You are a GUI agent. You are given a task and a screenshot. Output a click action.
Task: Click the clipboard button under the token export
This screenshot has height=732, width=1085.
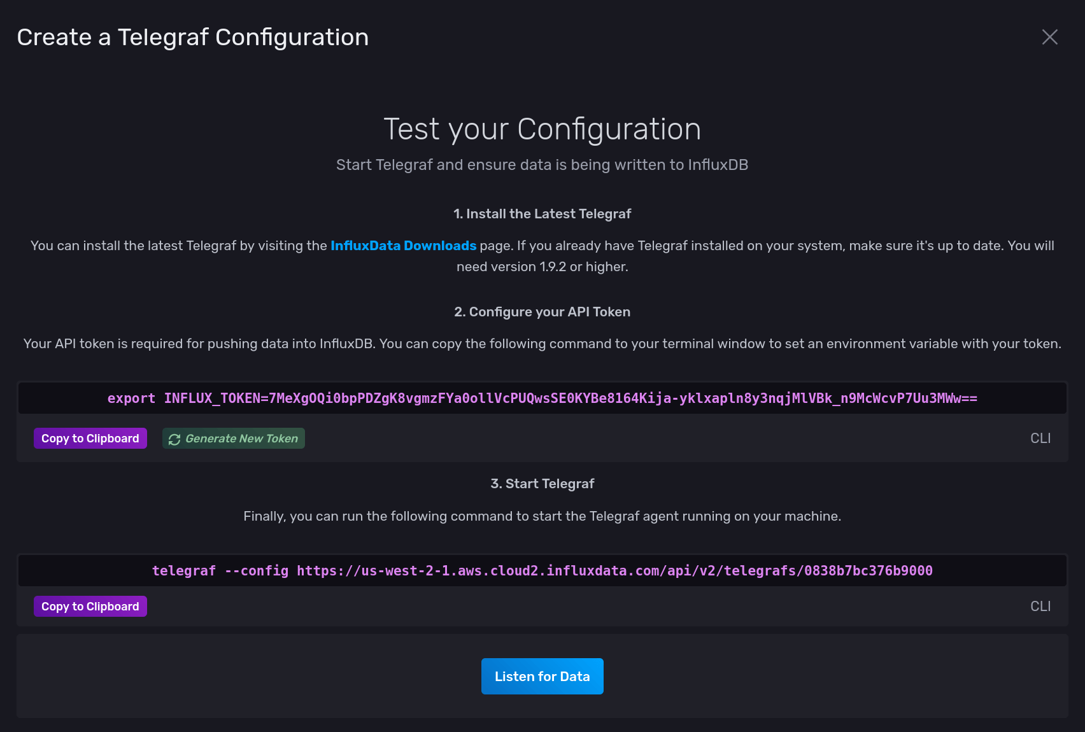(90, 438)
